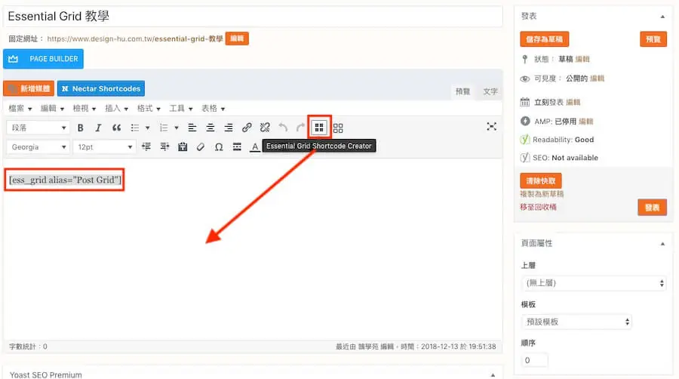
Task: Click 儲存為草稿 save draft button
Action: pyautogui.click(x=544, y=39)
